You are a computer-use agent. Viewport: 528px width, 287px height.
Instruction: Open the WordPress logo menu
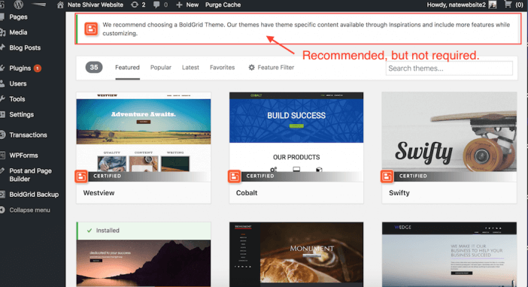pos(19,5)
